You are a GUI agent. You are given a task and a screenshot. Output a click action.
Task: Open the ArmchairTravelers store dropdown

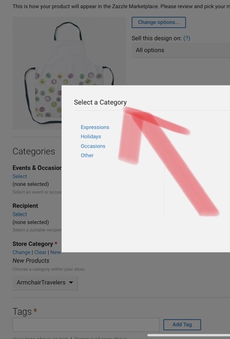[45, 282]
